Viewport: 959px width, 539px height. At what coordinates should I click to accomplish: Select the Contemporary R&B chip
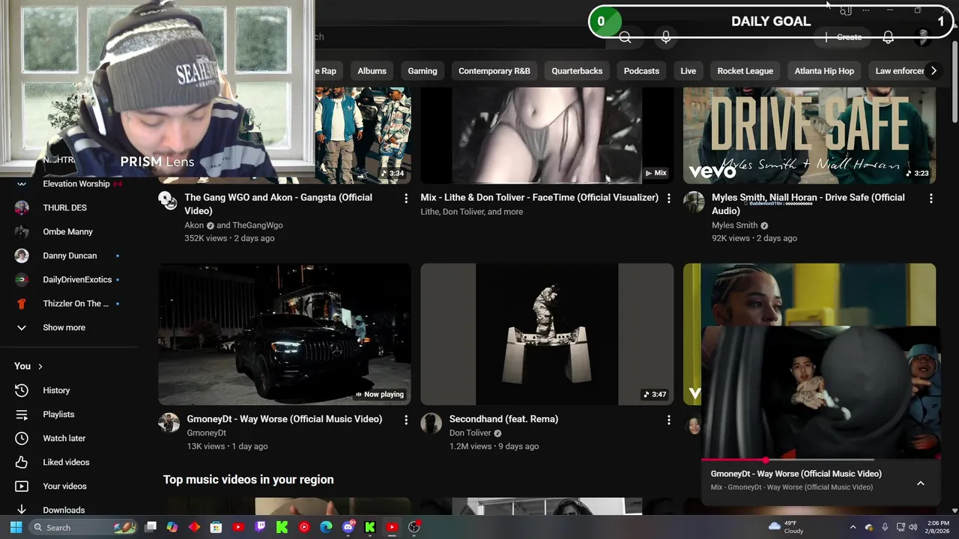pos(494,71)
